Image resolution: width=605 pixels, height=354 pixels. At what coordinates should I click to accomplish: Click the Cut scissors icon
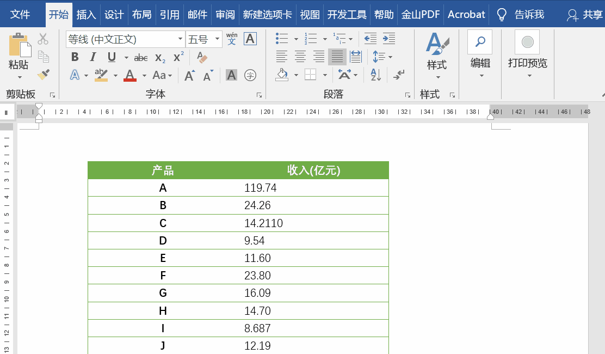(x=43, y=39)
